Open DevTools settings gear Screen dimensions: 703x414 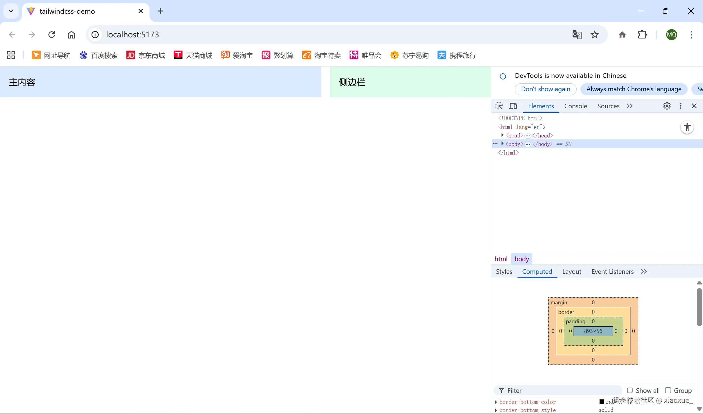point(667,106)
